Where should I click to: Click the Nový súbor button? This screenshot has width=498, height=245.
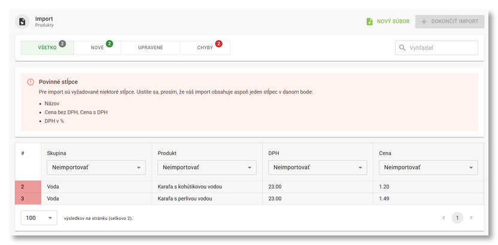pos(388,22)
